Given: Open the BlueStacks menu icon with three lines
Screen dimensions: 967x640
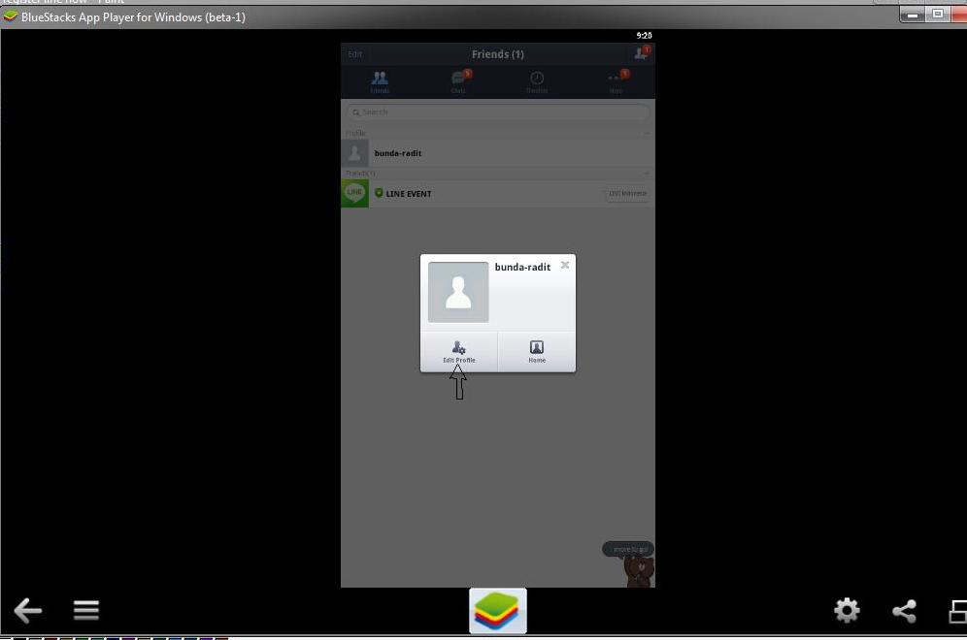Looking at the screenshot, I should (86, 611).
